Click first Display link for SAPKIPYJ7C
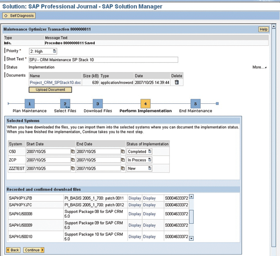280x256 pixels. 135,205
